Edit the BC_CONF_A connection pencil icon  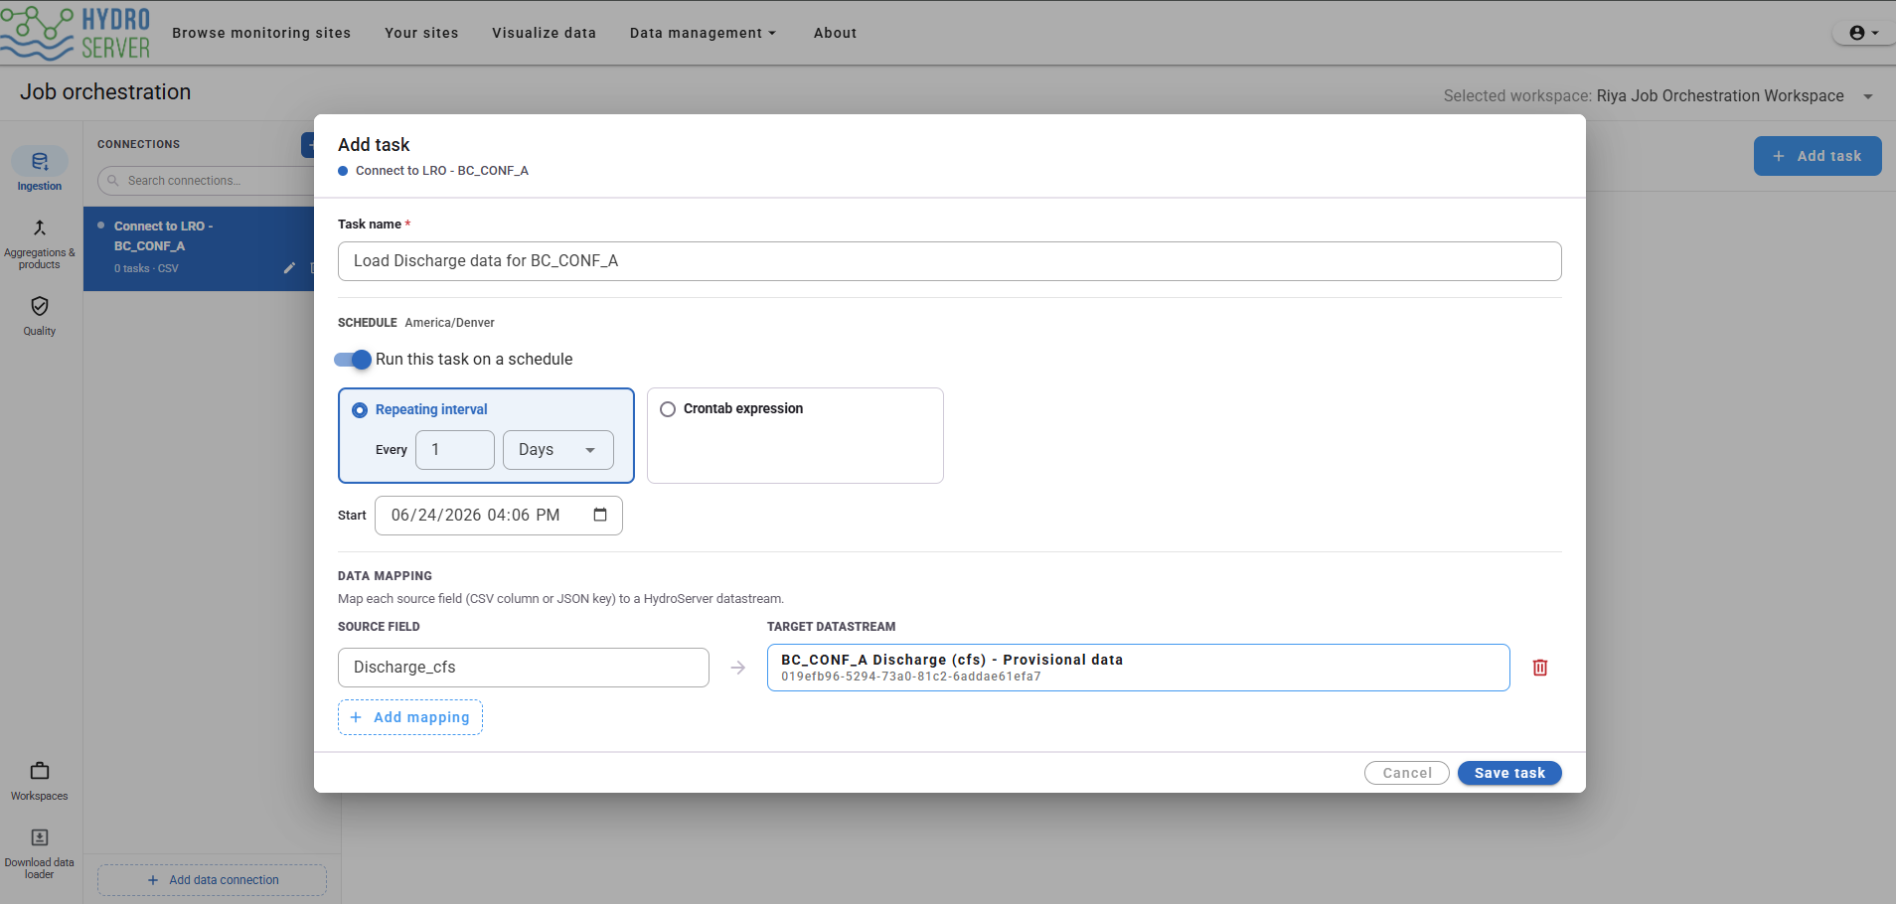[x=289, y=268]
